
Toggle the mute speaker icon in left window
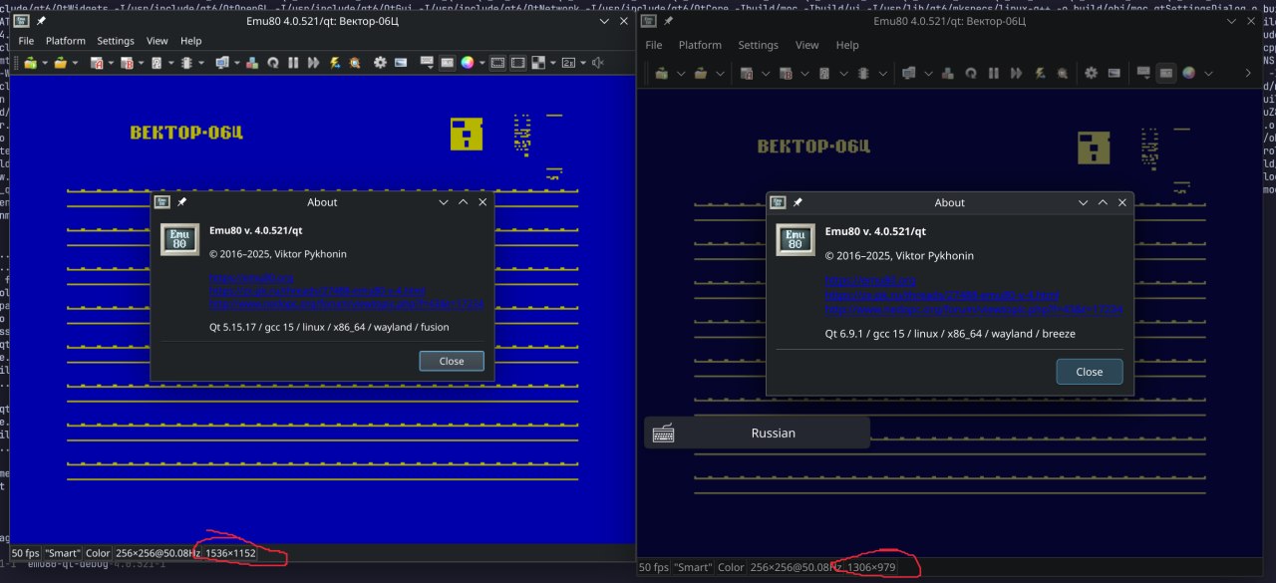pyautogui.click(x=598, y=63)
